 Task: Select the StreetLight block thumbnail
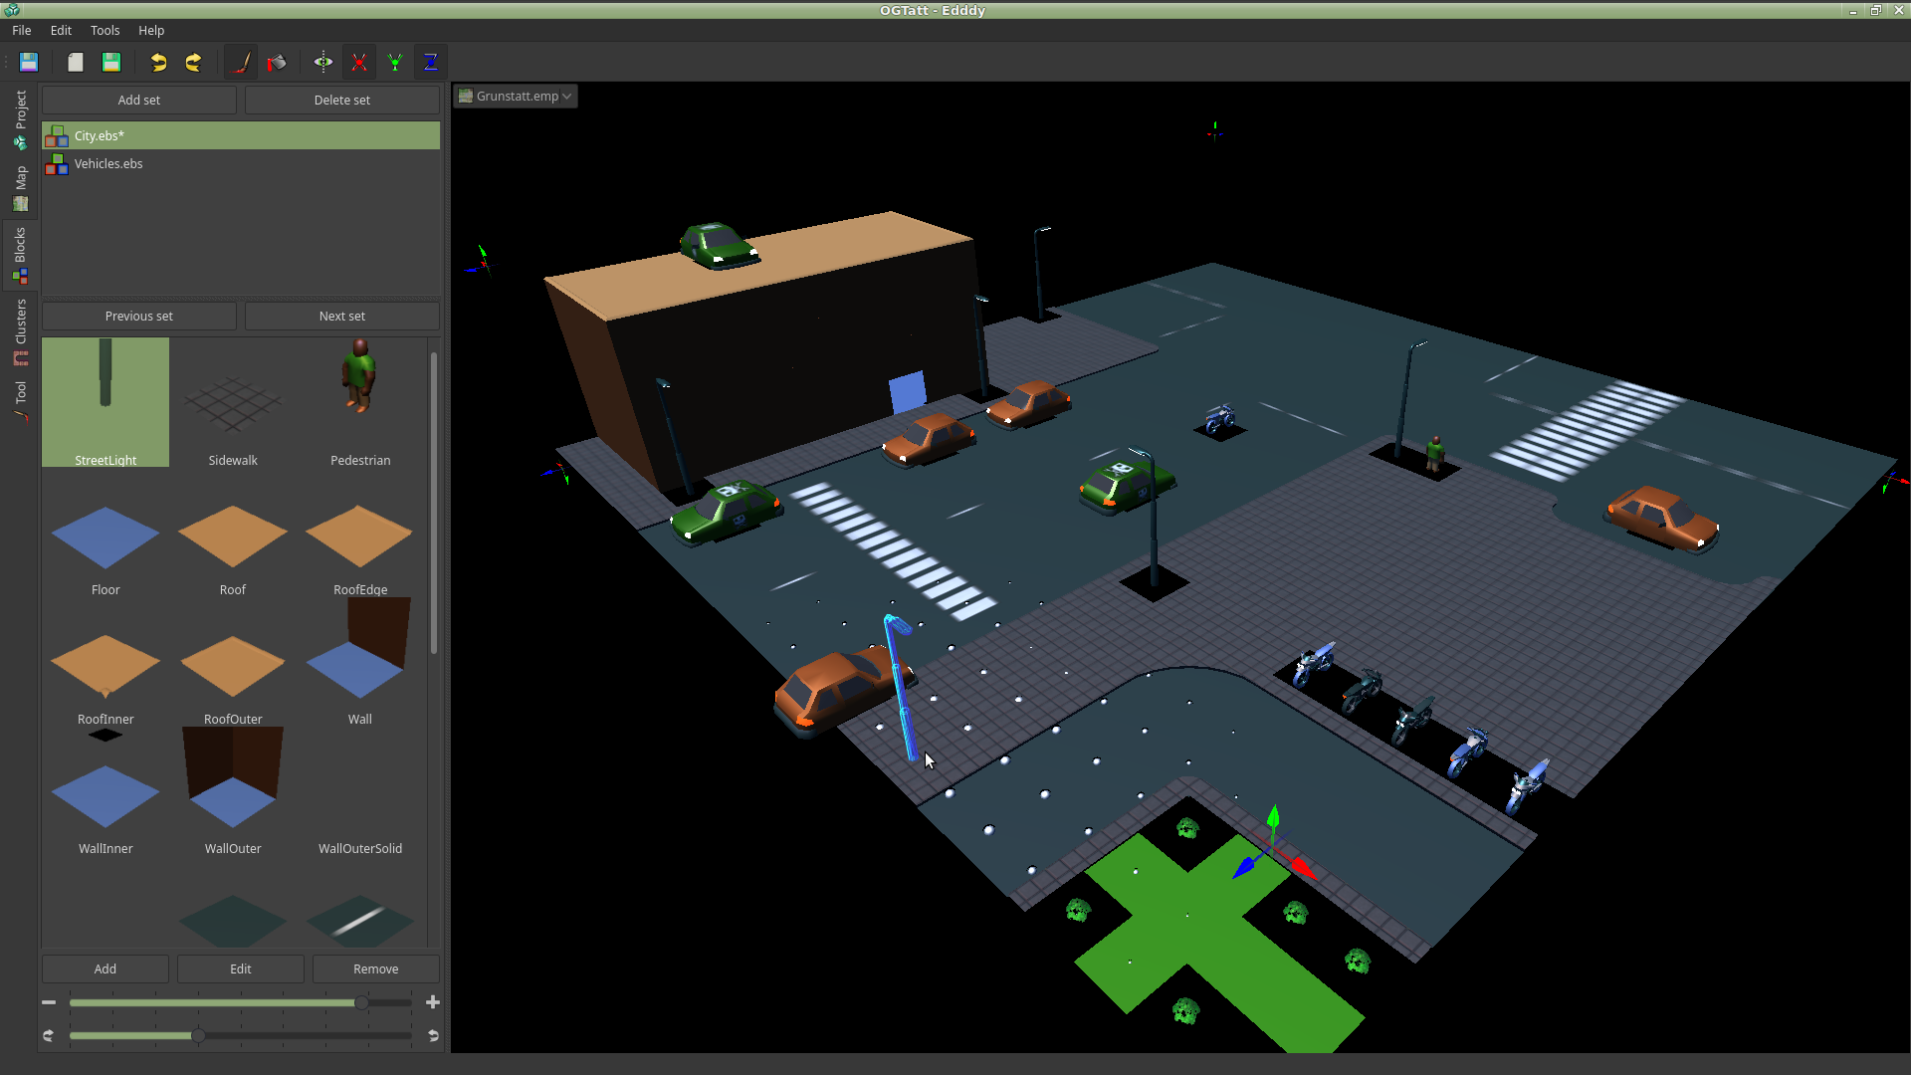point(106,402)
